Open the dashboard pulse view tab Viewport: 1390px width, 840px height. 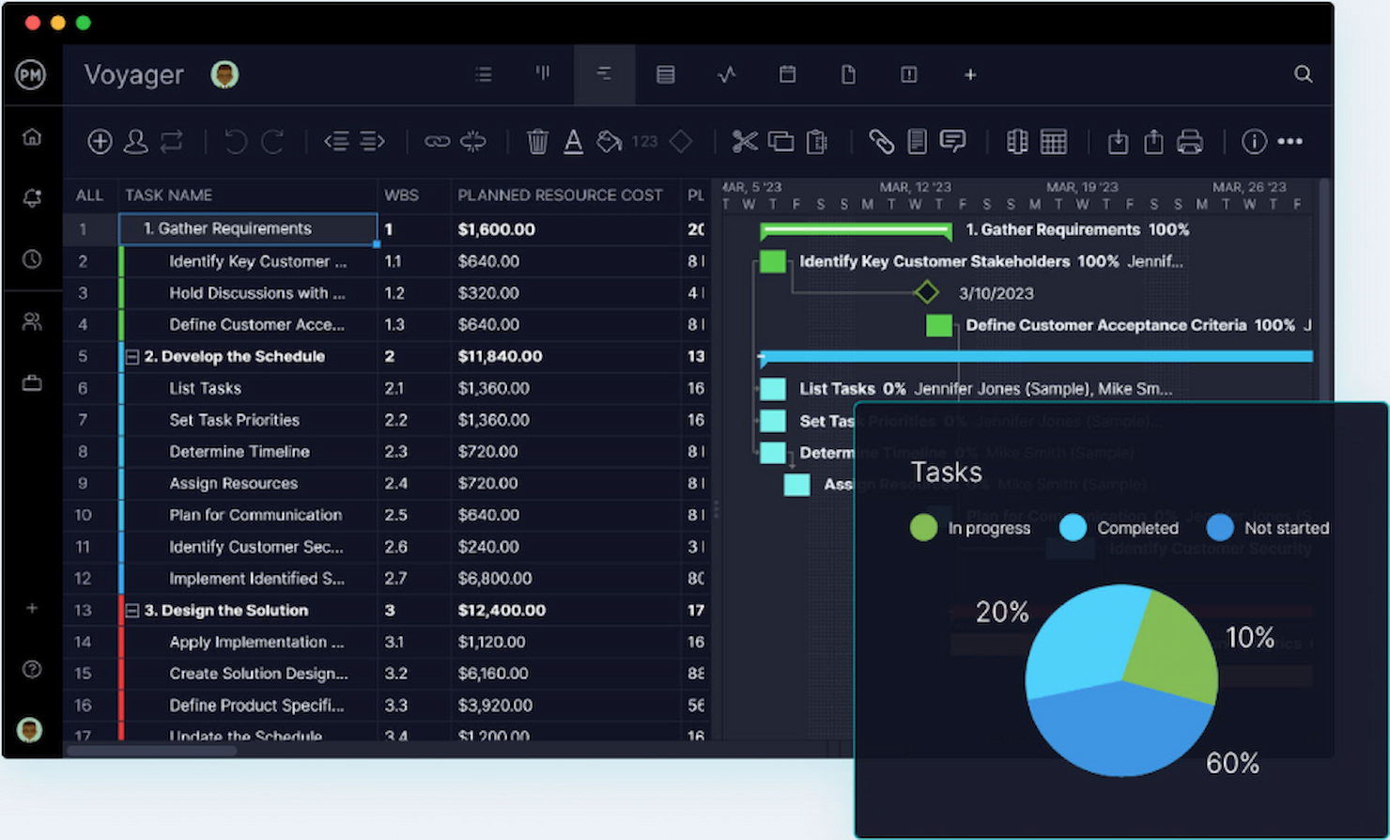coord(726,74)
